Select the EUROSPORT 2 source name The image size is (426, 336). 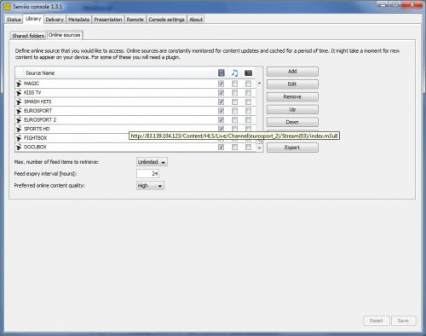pos(40,120)
